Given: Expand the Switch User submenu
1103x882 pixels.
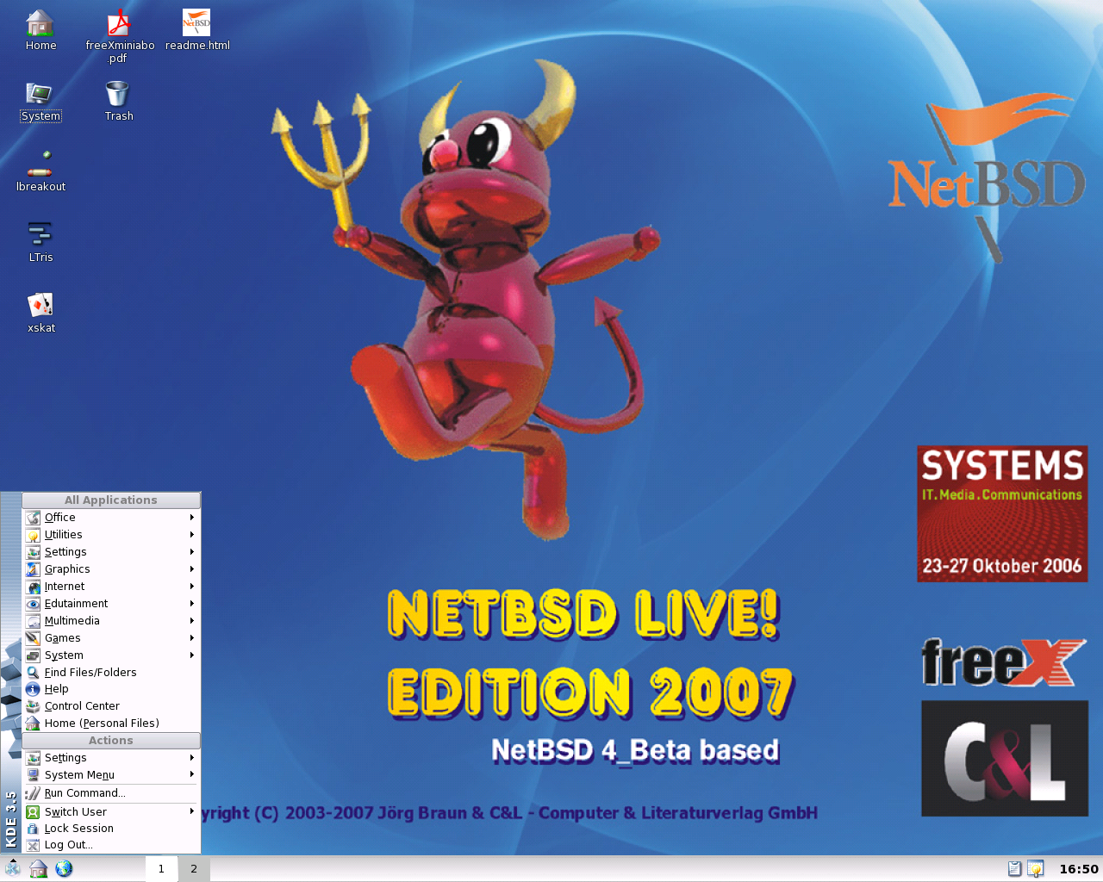Looking at the screenshot, I should coord(111,812).
